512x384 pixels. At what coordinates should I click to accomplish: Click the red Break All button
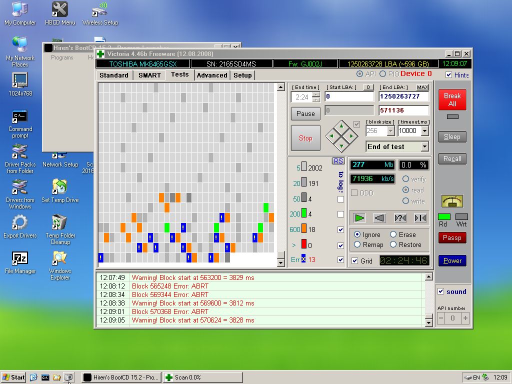452,99
